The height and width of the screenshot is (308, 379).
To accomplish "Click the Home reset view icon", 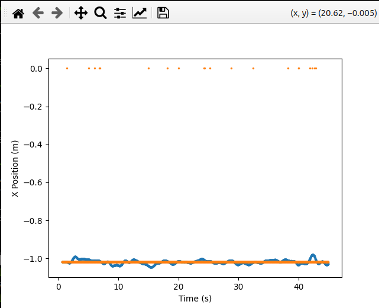I will [18, 13].
